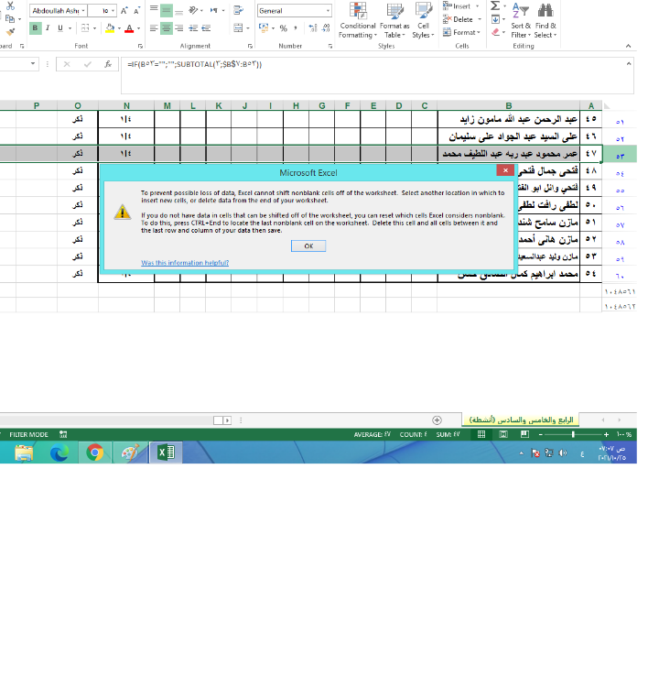
Task: Click the Accounting Number Format icon
Action: point(264,28)
